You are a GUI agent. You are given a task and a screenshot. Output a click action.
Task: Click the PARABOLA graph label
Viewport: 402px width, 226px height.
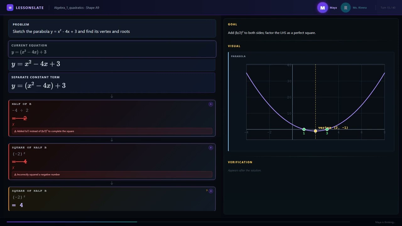pyautogui.click(x=238, y=56)
